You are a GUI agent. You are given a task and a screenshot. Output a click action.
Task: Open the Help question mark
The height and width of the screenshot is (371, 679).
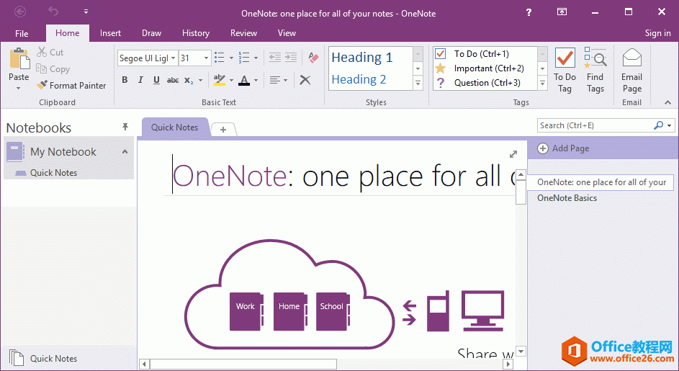point(529,12)
